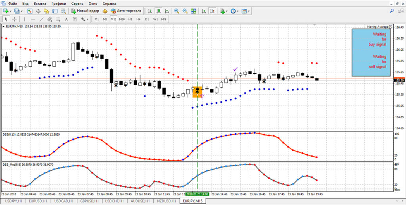This screenshot has width=406, height=205.
Task: Toggle candlestick chart mode
Action: tap(159, 11)
